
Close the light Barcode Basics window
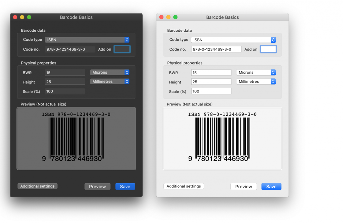point(161,17)
